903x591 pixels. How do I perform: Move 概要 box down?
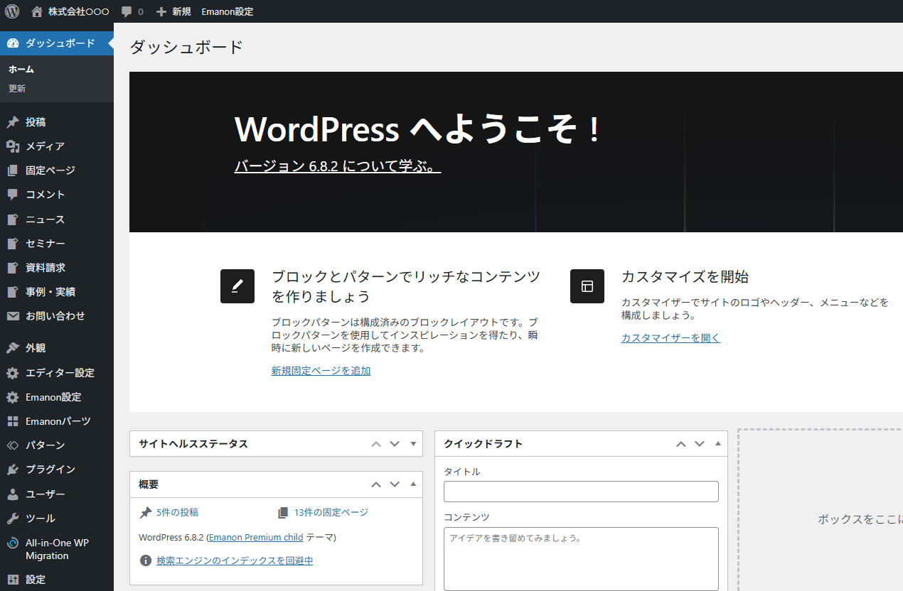(395, 484)
